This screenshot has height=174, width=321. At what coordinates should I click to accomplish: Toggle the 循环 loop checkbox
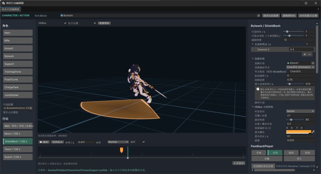pos(144,142)
